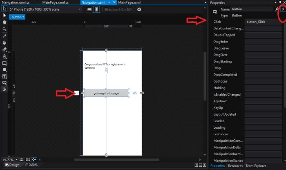
Task: Toggle show snap grid
Action: tap(21, 160)
